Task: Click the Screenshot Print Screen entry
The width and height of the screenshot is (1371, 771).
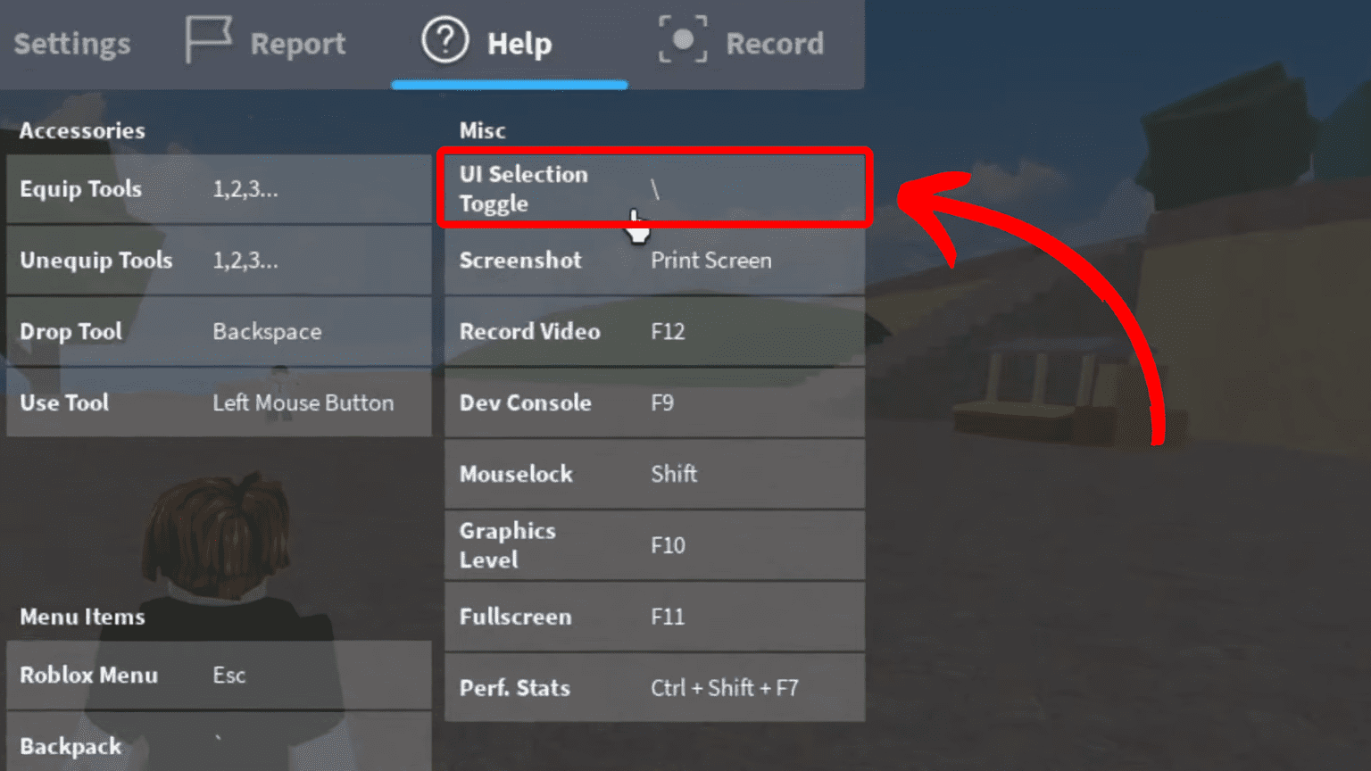Action: point(654,260)
